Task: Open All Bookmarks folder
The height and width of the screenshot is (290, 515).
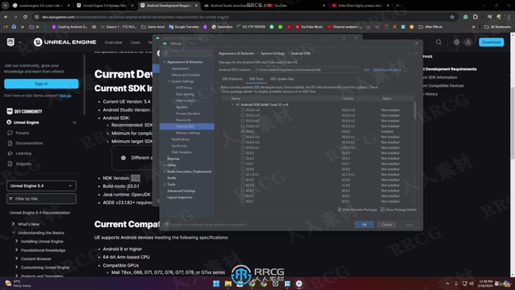Action: tap(498, 27)
